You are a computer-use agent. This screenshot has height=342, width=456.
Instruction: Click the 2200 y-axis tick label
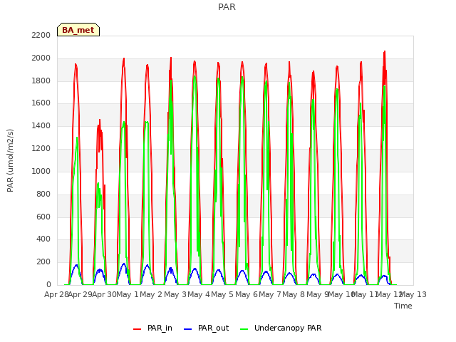point(41,35)
